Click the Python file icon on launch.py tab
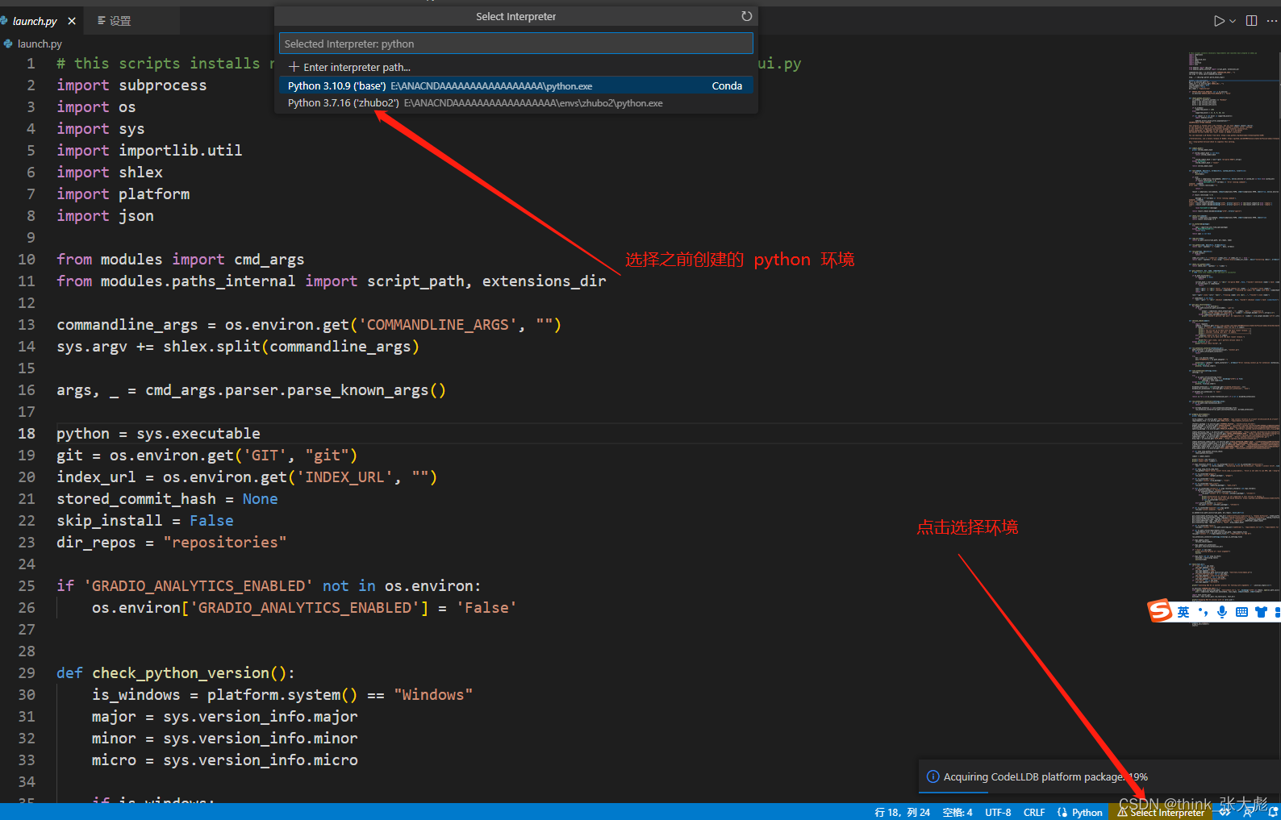Viewport: 1281px width, 820px height. coord(5,21)
